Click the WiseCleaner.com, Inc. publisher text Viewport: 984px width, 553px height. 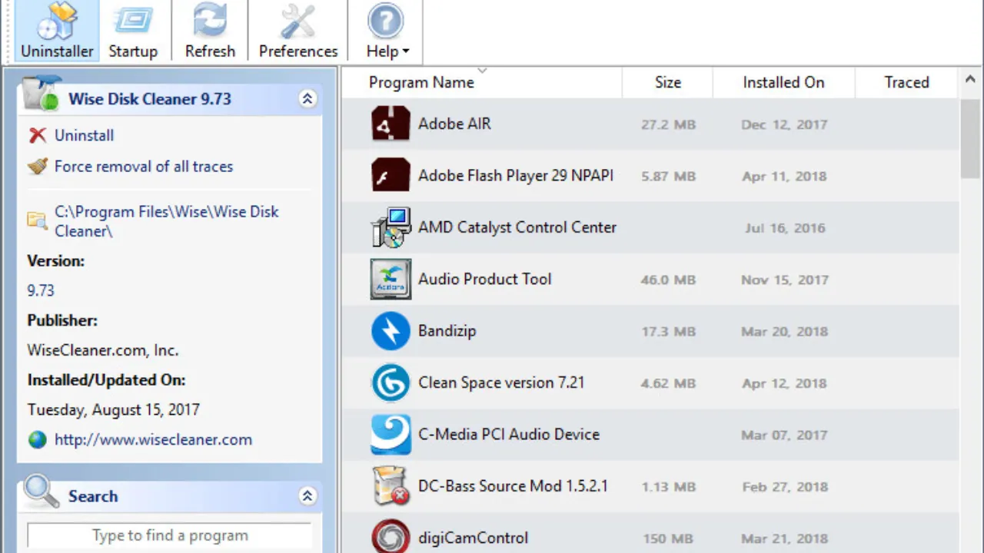click(103, 350)
